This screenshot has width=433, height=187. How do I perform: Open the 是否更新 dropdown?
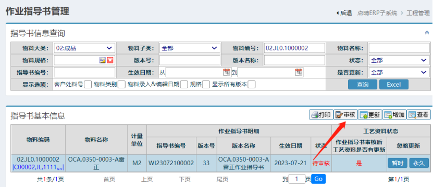pyautogui.click(x=399, y=72)
